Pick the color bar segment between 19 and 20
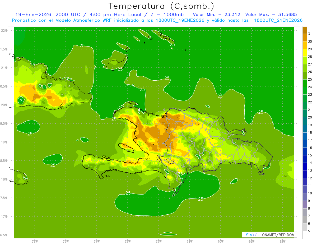 click(x=305, y=121)
